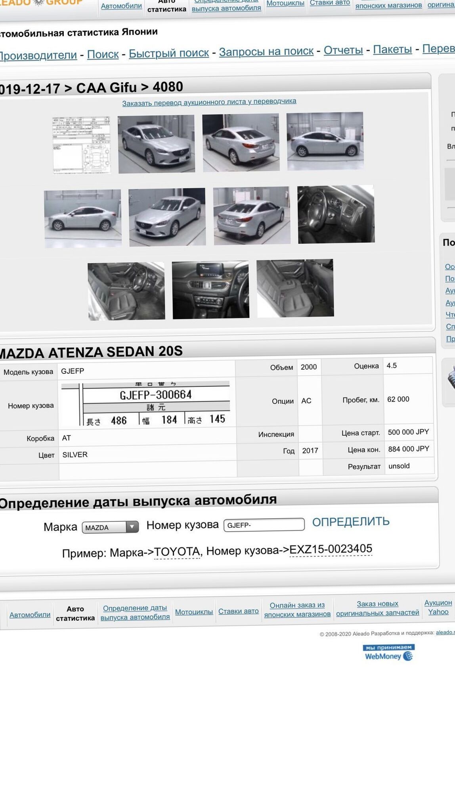View the rear seats interior photo
455x797 pixels.
[x=295, y=288]
